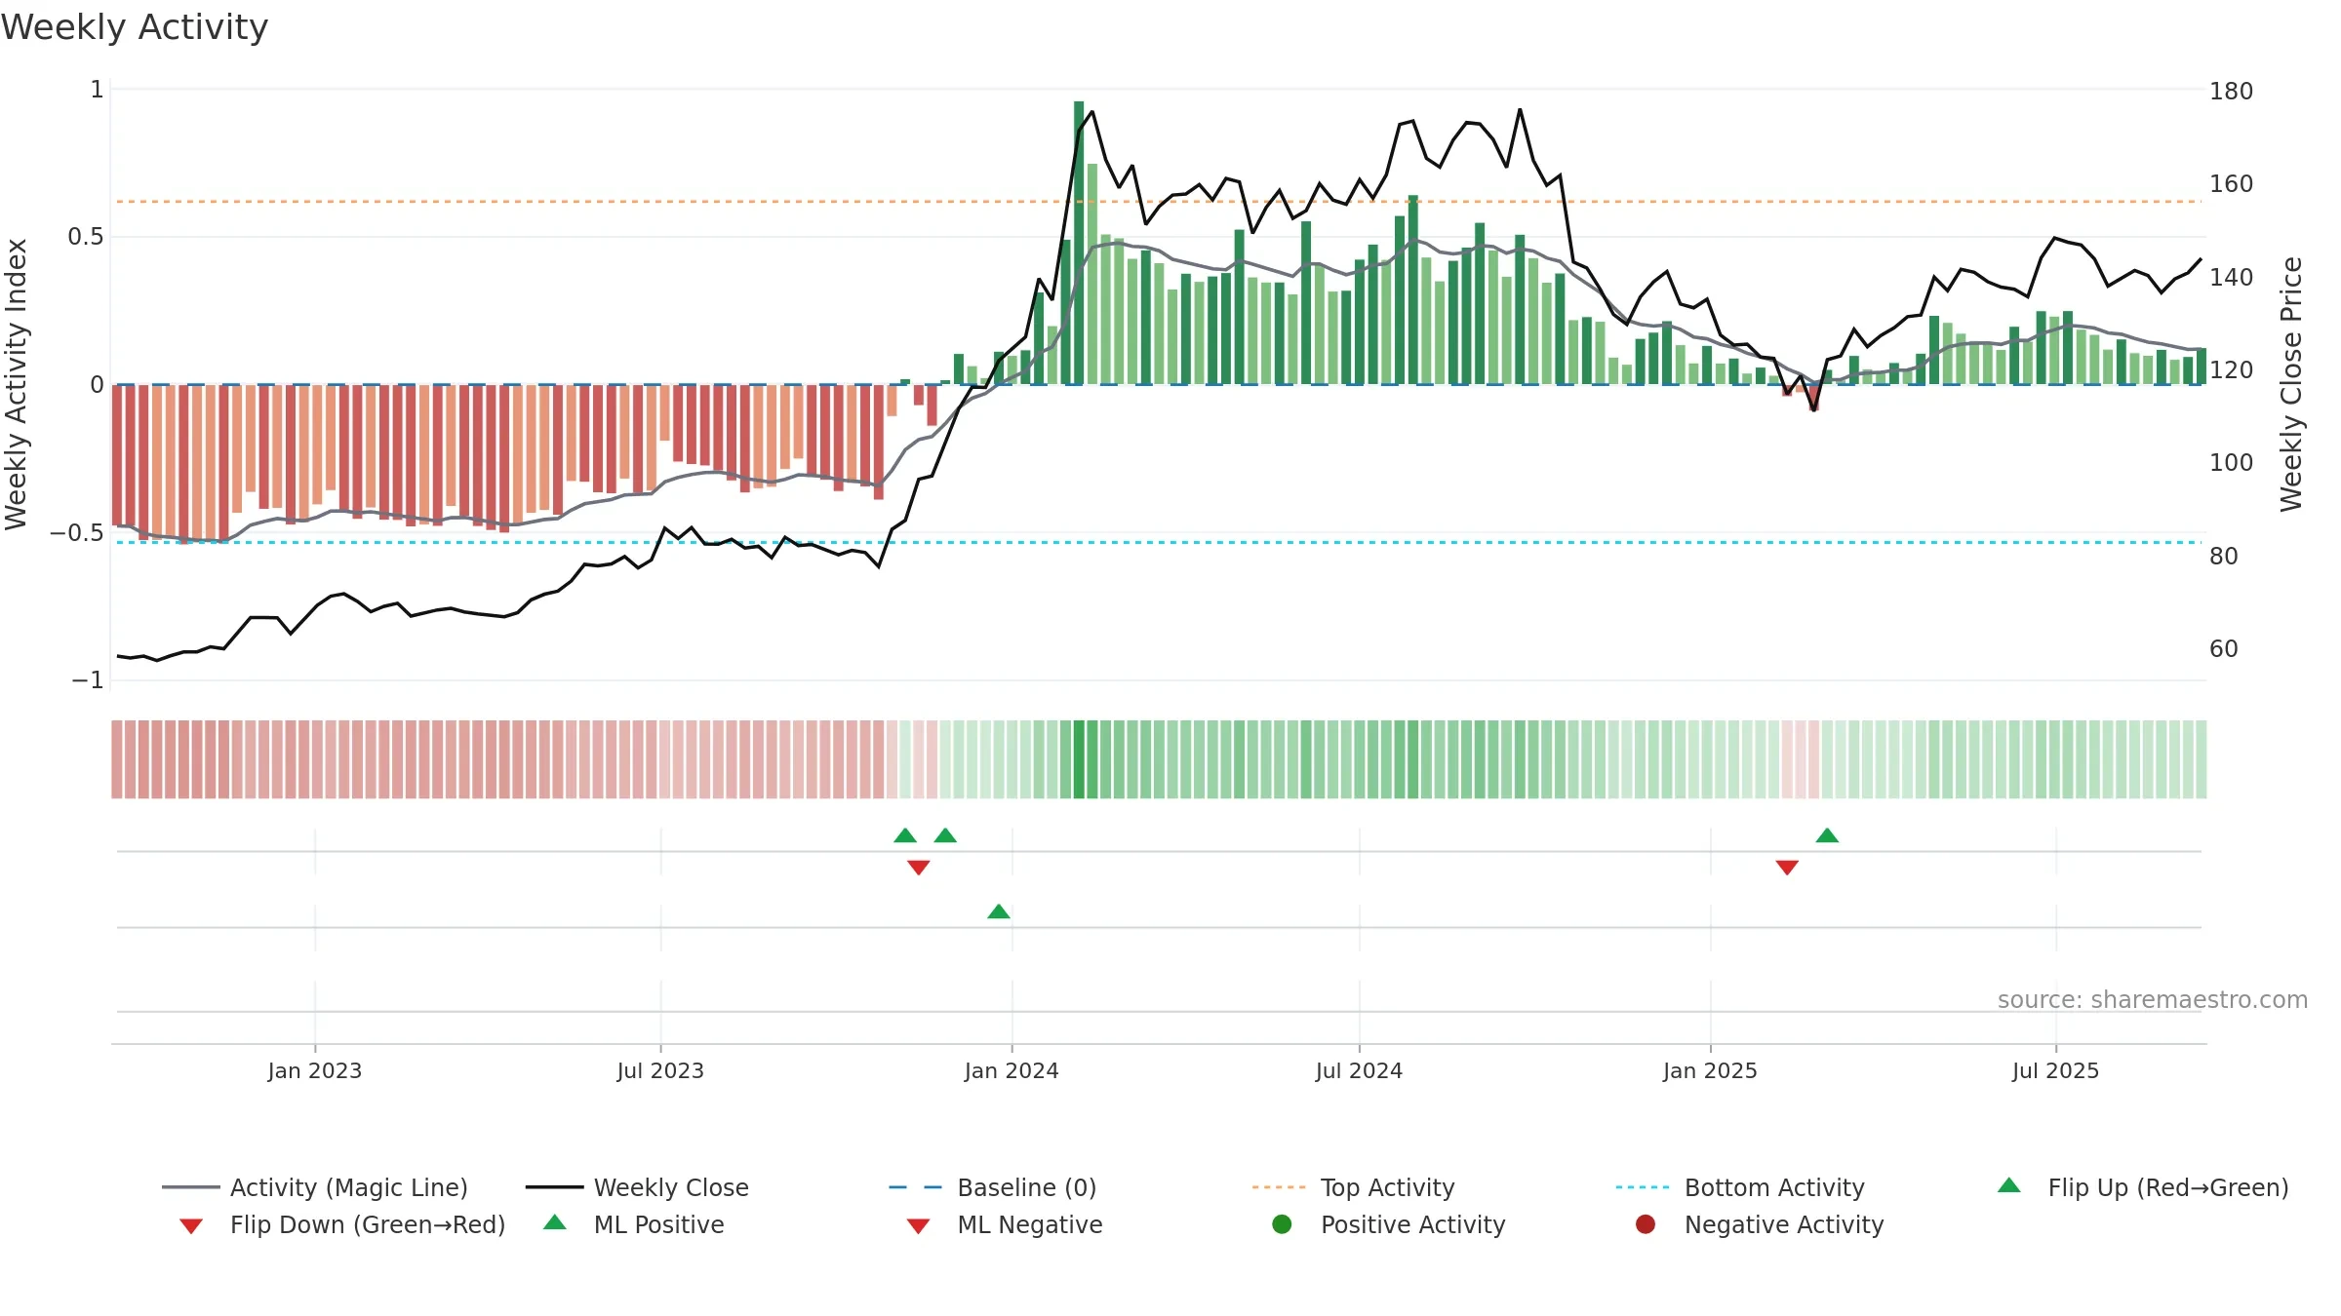Click the Jul 2023 axis label

tap(660, 1070)
